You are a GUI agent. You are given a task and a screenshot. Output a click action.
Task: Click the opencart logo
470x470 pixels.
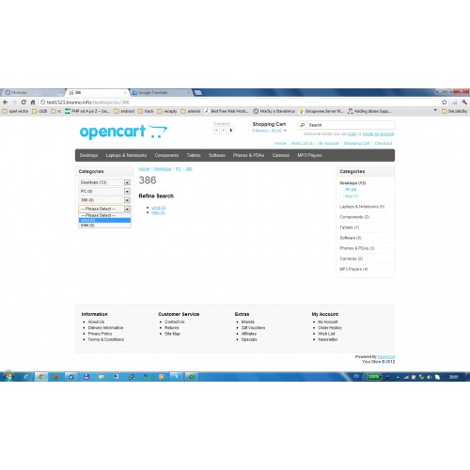coord(123,132)
